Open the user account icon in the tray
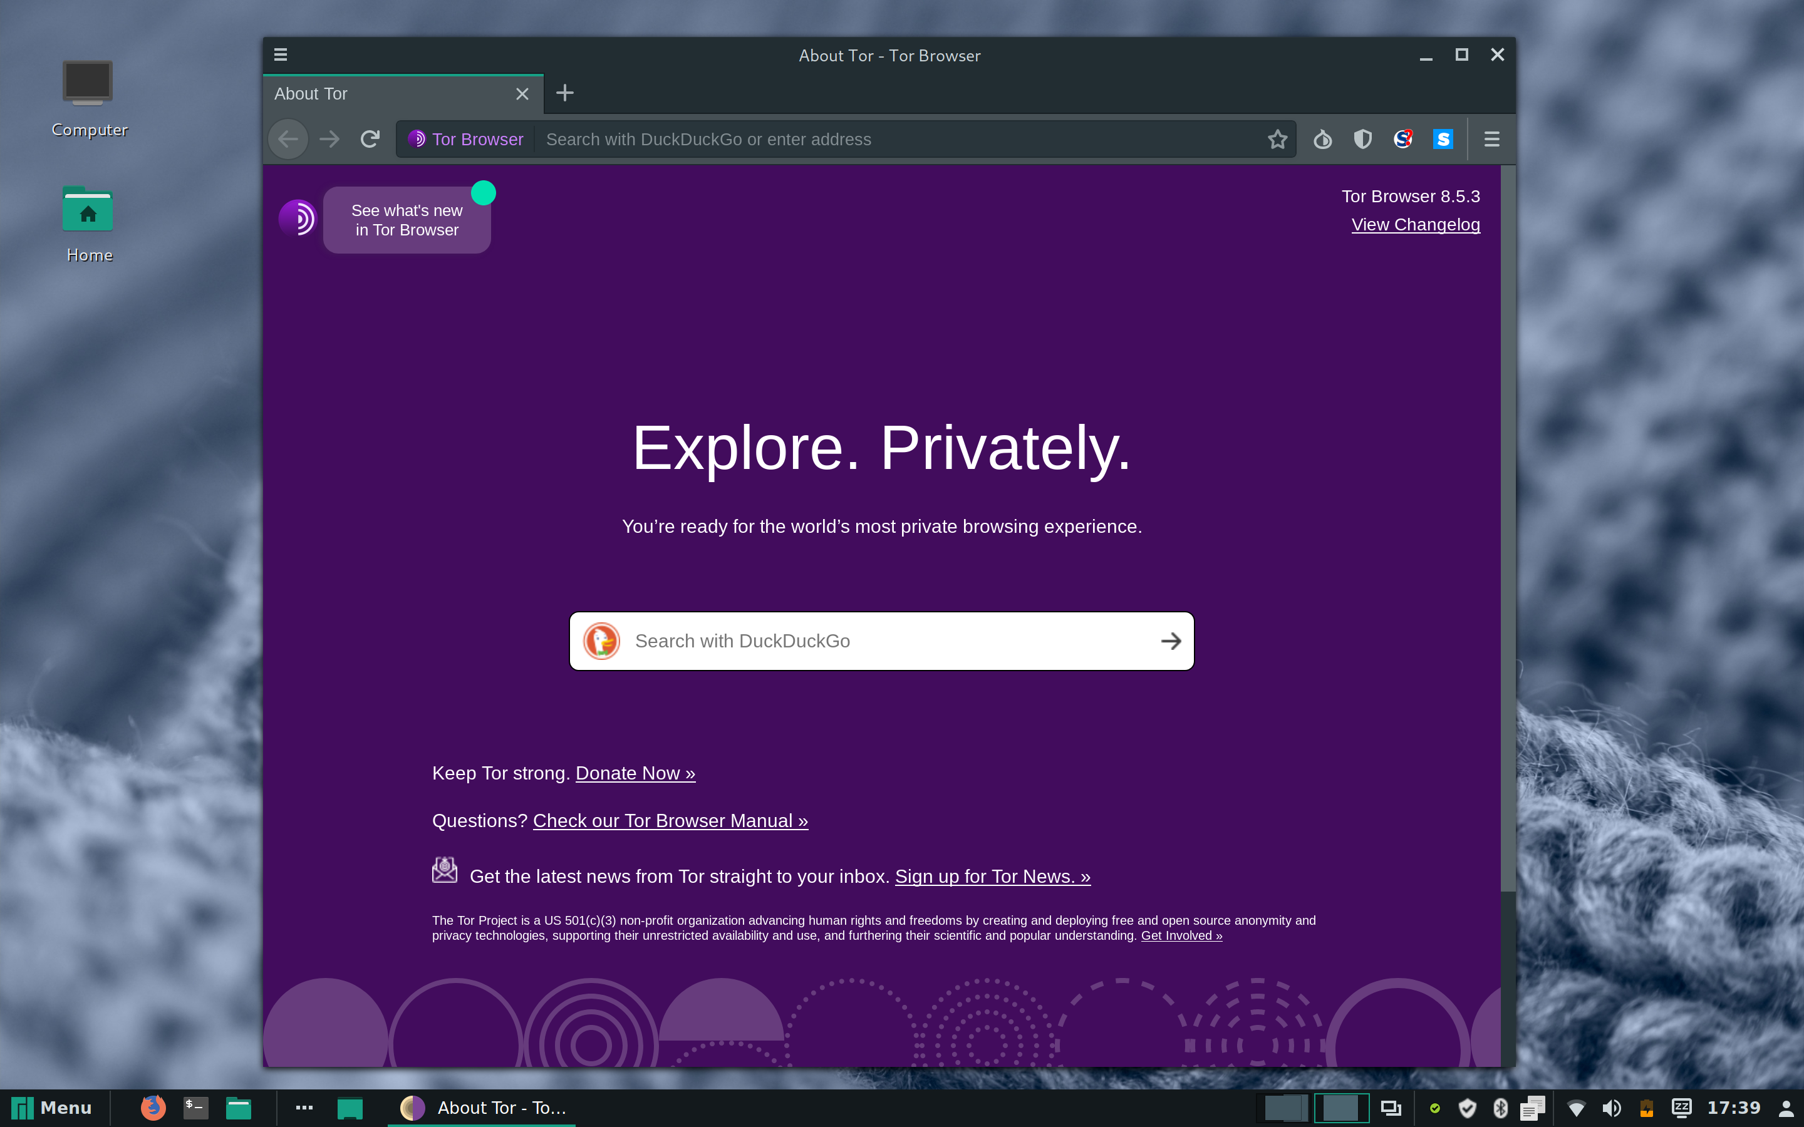 pyautogui.click(x=1786, y=1108)
